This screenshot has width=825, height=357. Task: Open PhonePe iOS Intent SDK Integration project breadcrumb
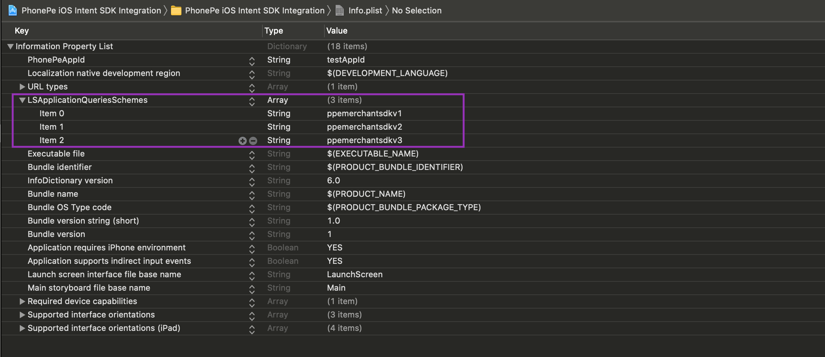[x=91, y=10]
